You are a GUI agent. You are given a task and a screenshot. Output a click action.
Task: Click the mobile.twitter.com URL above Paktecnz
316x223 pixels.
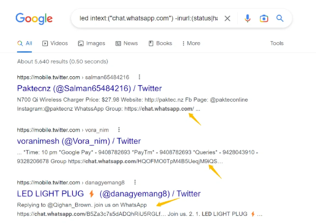48,77
